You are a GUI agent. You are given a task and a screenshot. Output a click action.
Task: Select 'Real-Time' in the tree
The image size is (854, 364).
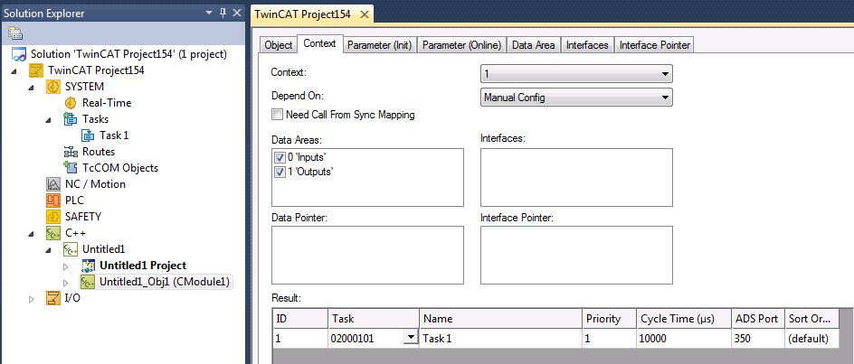(107, 103)
